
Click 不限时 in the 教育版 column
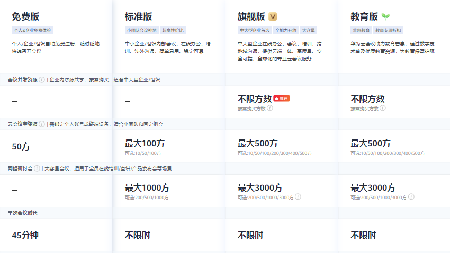363,235
